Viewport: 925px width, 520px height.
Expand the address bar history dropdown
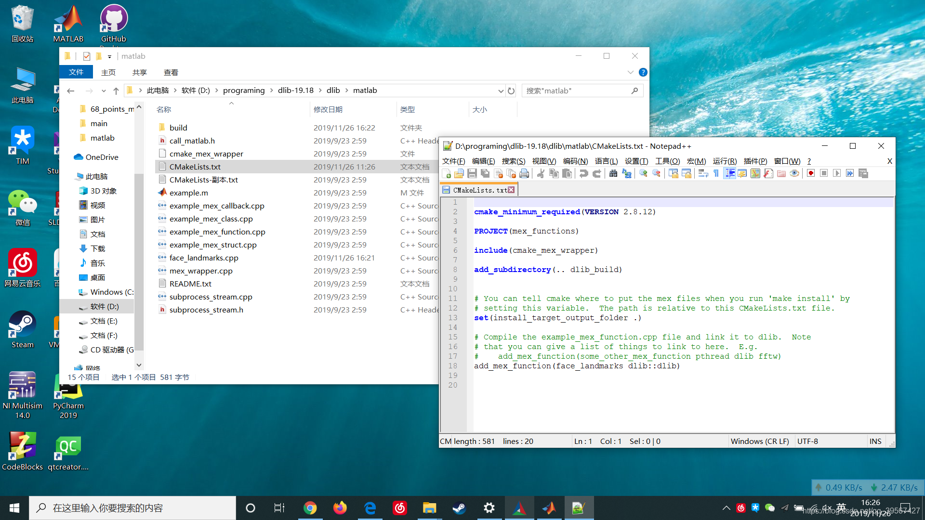pos(501,91)
